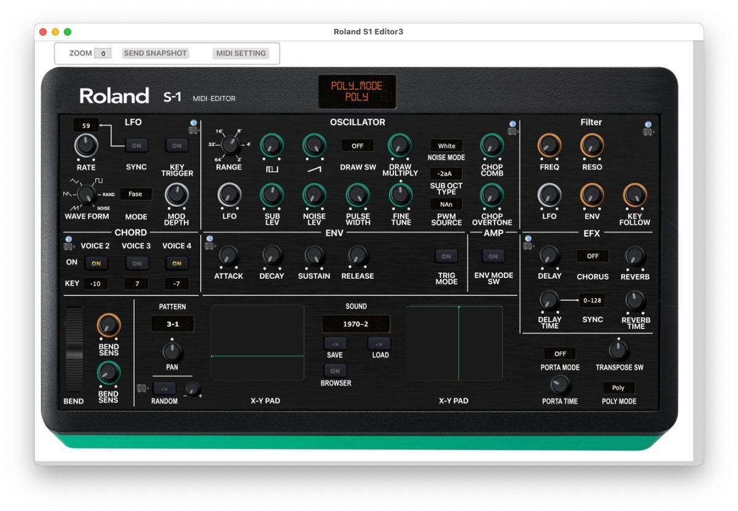Click the MIDI icon in the ENV section
Viewport: 738px width, 511px height.
(x=210, y=244)
